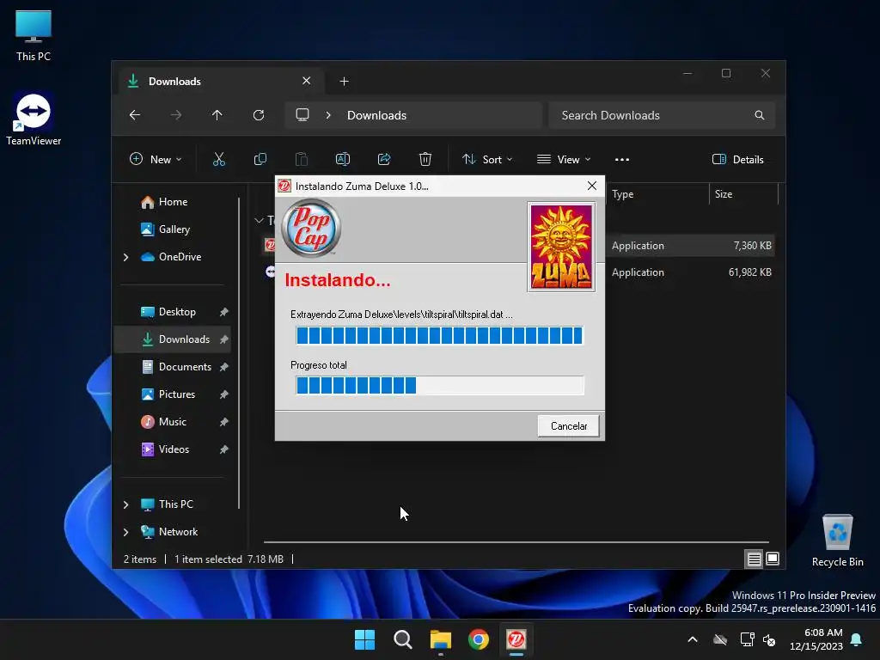Expand This PC in the navigation pane

tap(125, 504)
